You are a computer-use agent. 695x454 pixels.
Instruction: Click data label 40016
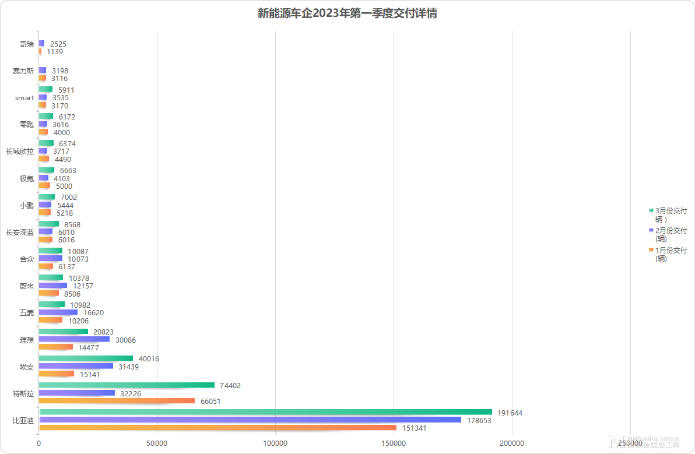(149, 359)
